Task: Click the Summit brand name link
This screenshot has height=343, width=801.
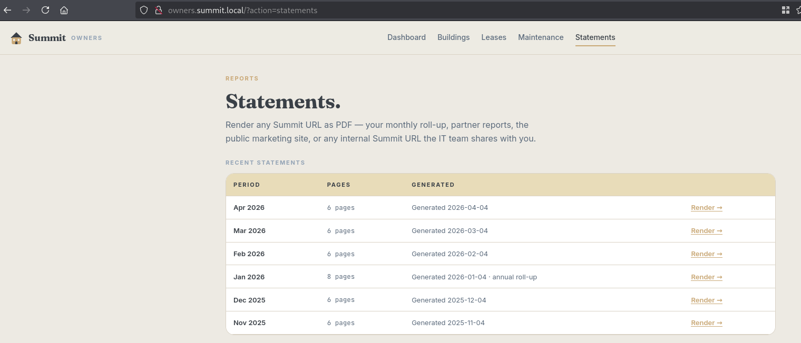Action: click(47, 38)
